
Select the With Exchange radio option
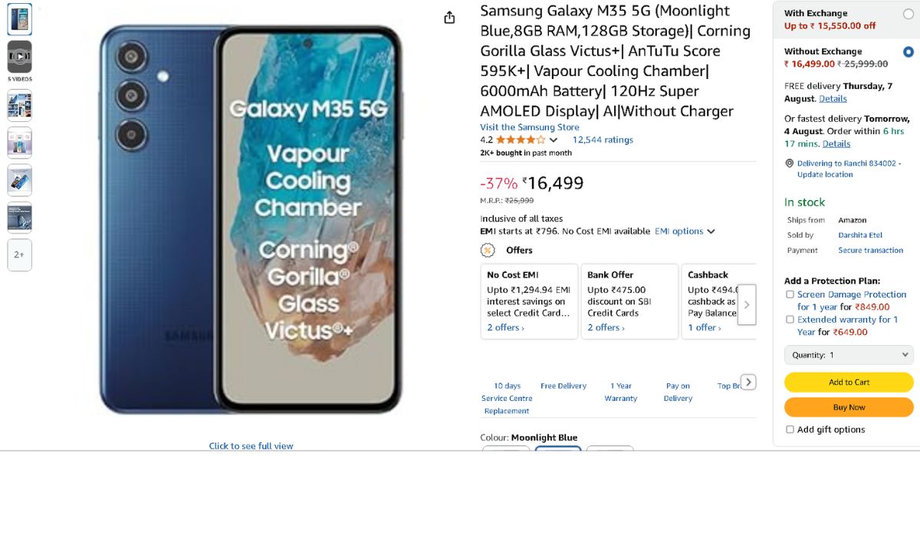tap(909, 14)
